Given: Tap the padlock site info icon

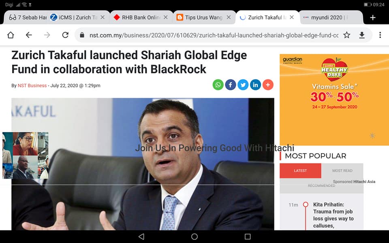Looking at the screenshot, I should click(x=82, y=35).
